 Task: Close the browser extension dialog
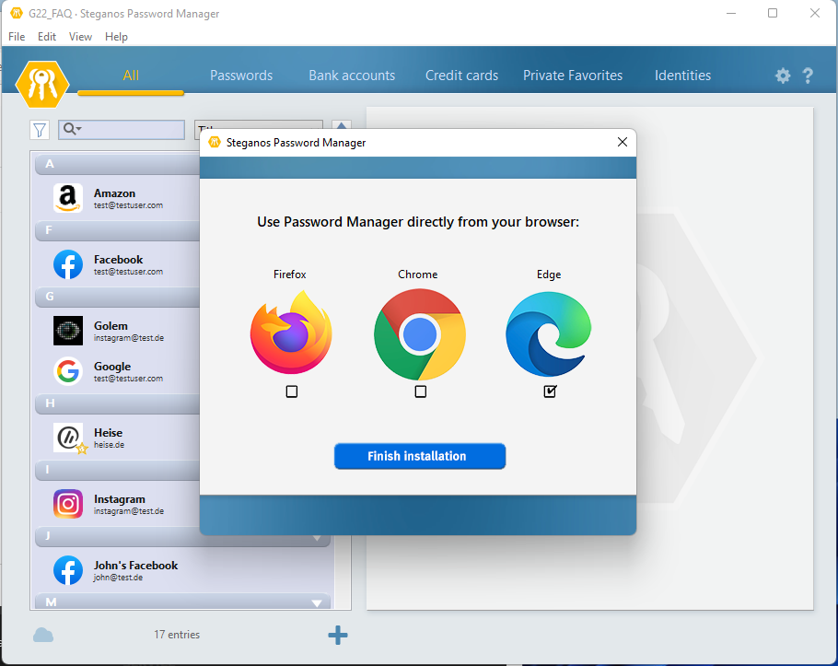622,142
